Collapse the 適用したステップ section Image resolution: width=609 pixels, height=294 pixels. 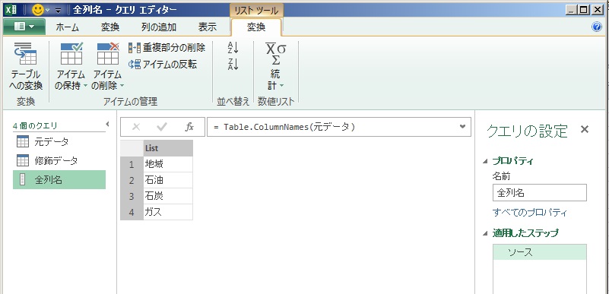(x=485, y=233)
